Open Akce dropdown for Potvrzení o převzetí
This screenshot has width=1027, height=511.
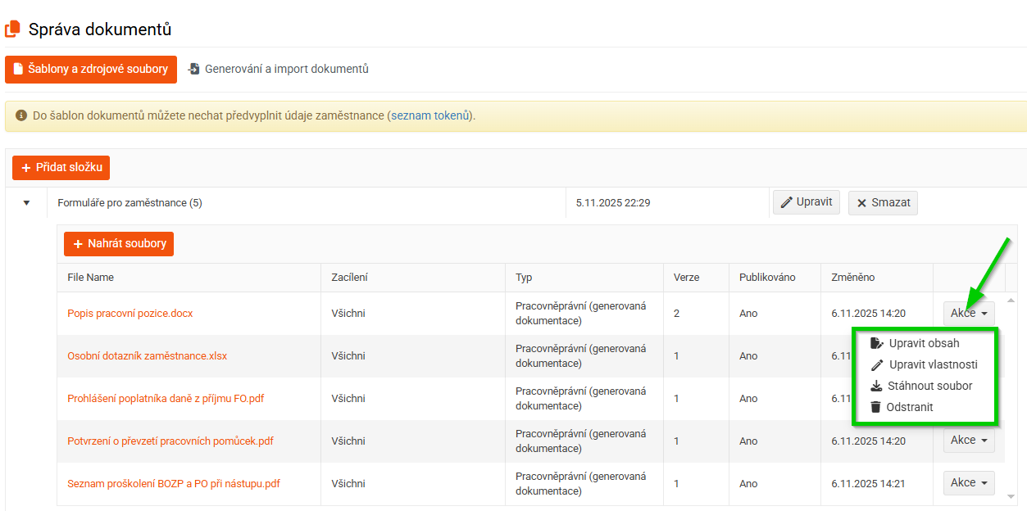click(968, 441)
